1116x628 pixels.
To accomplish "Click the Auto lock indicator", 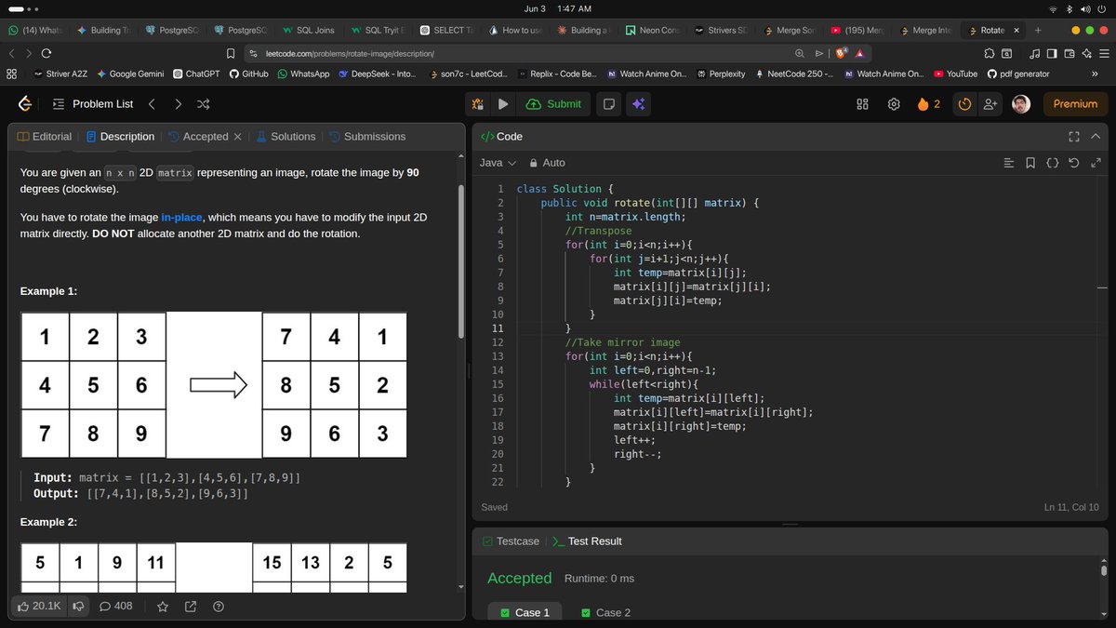I will click(547, 163).
